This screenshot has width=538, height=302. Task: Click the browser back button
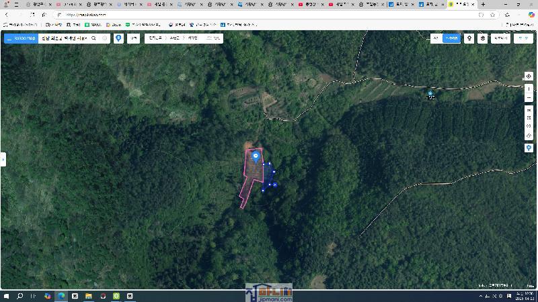click(7, 15)
